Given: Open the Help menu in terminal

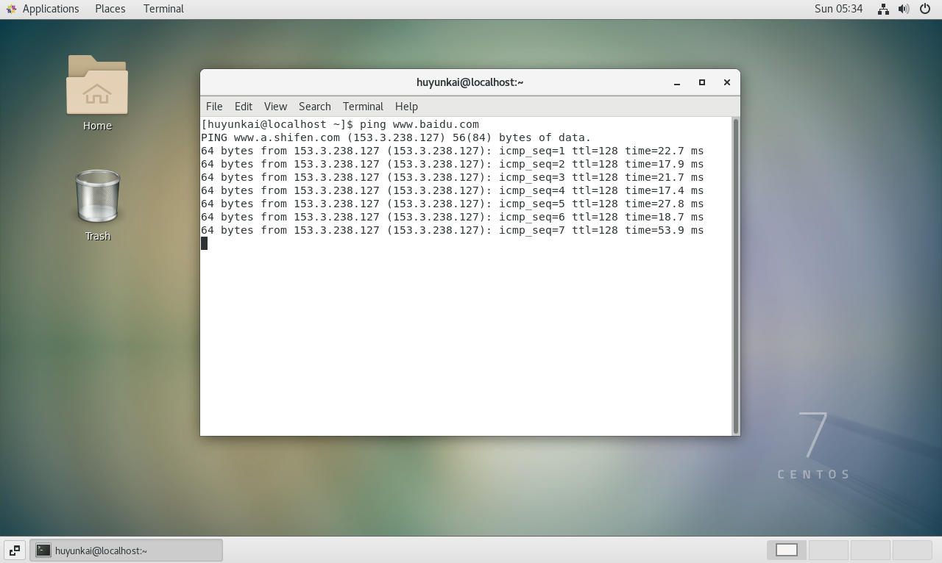Looking at the screenshot, I should 406,107.
